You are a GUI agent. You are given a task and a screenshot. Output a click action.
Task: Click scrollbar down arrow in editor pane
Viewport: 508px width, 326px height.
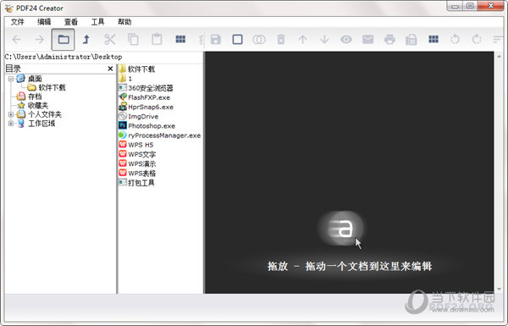(499, 289)
